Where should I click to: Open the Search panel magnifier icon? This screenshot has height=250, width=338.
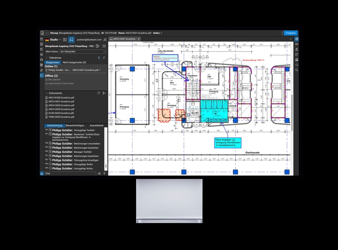tap(297, 70)
